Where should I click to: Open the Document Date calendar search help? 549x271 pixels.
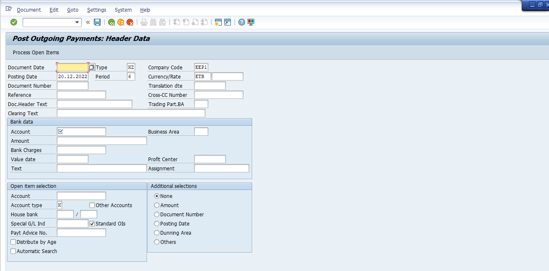[x=92, y=67]
